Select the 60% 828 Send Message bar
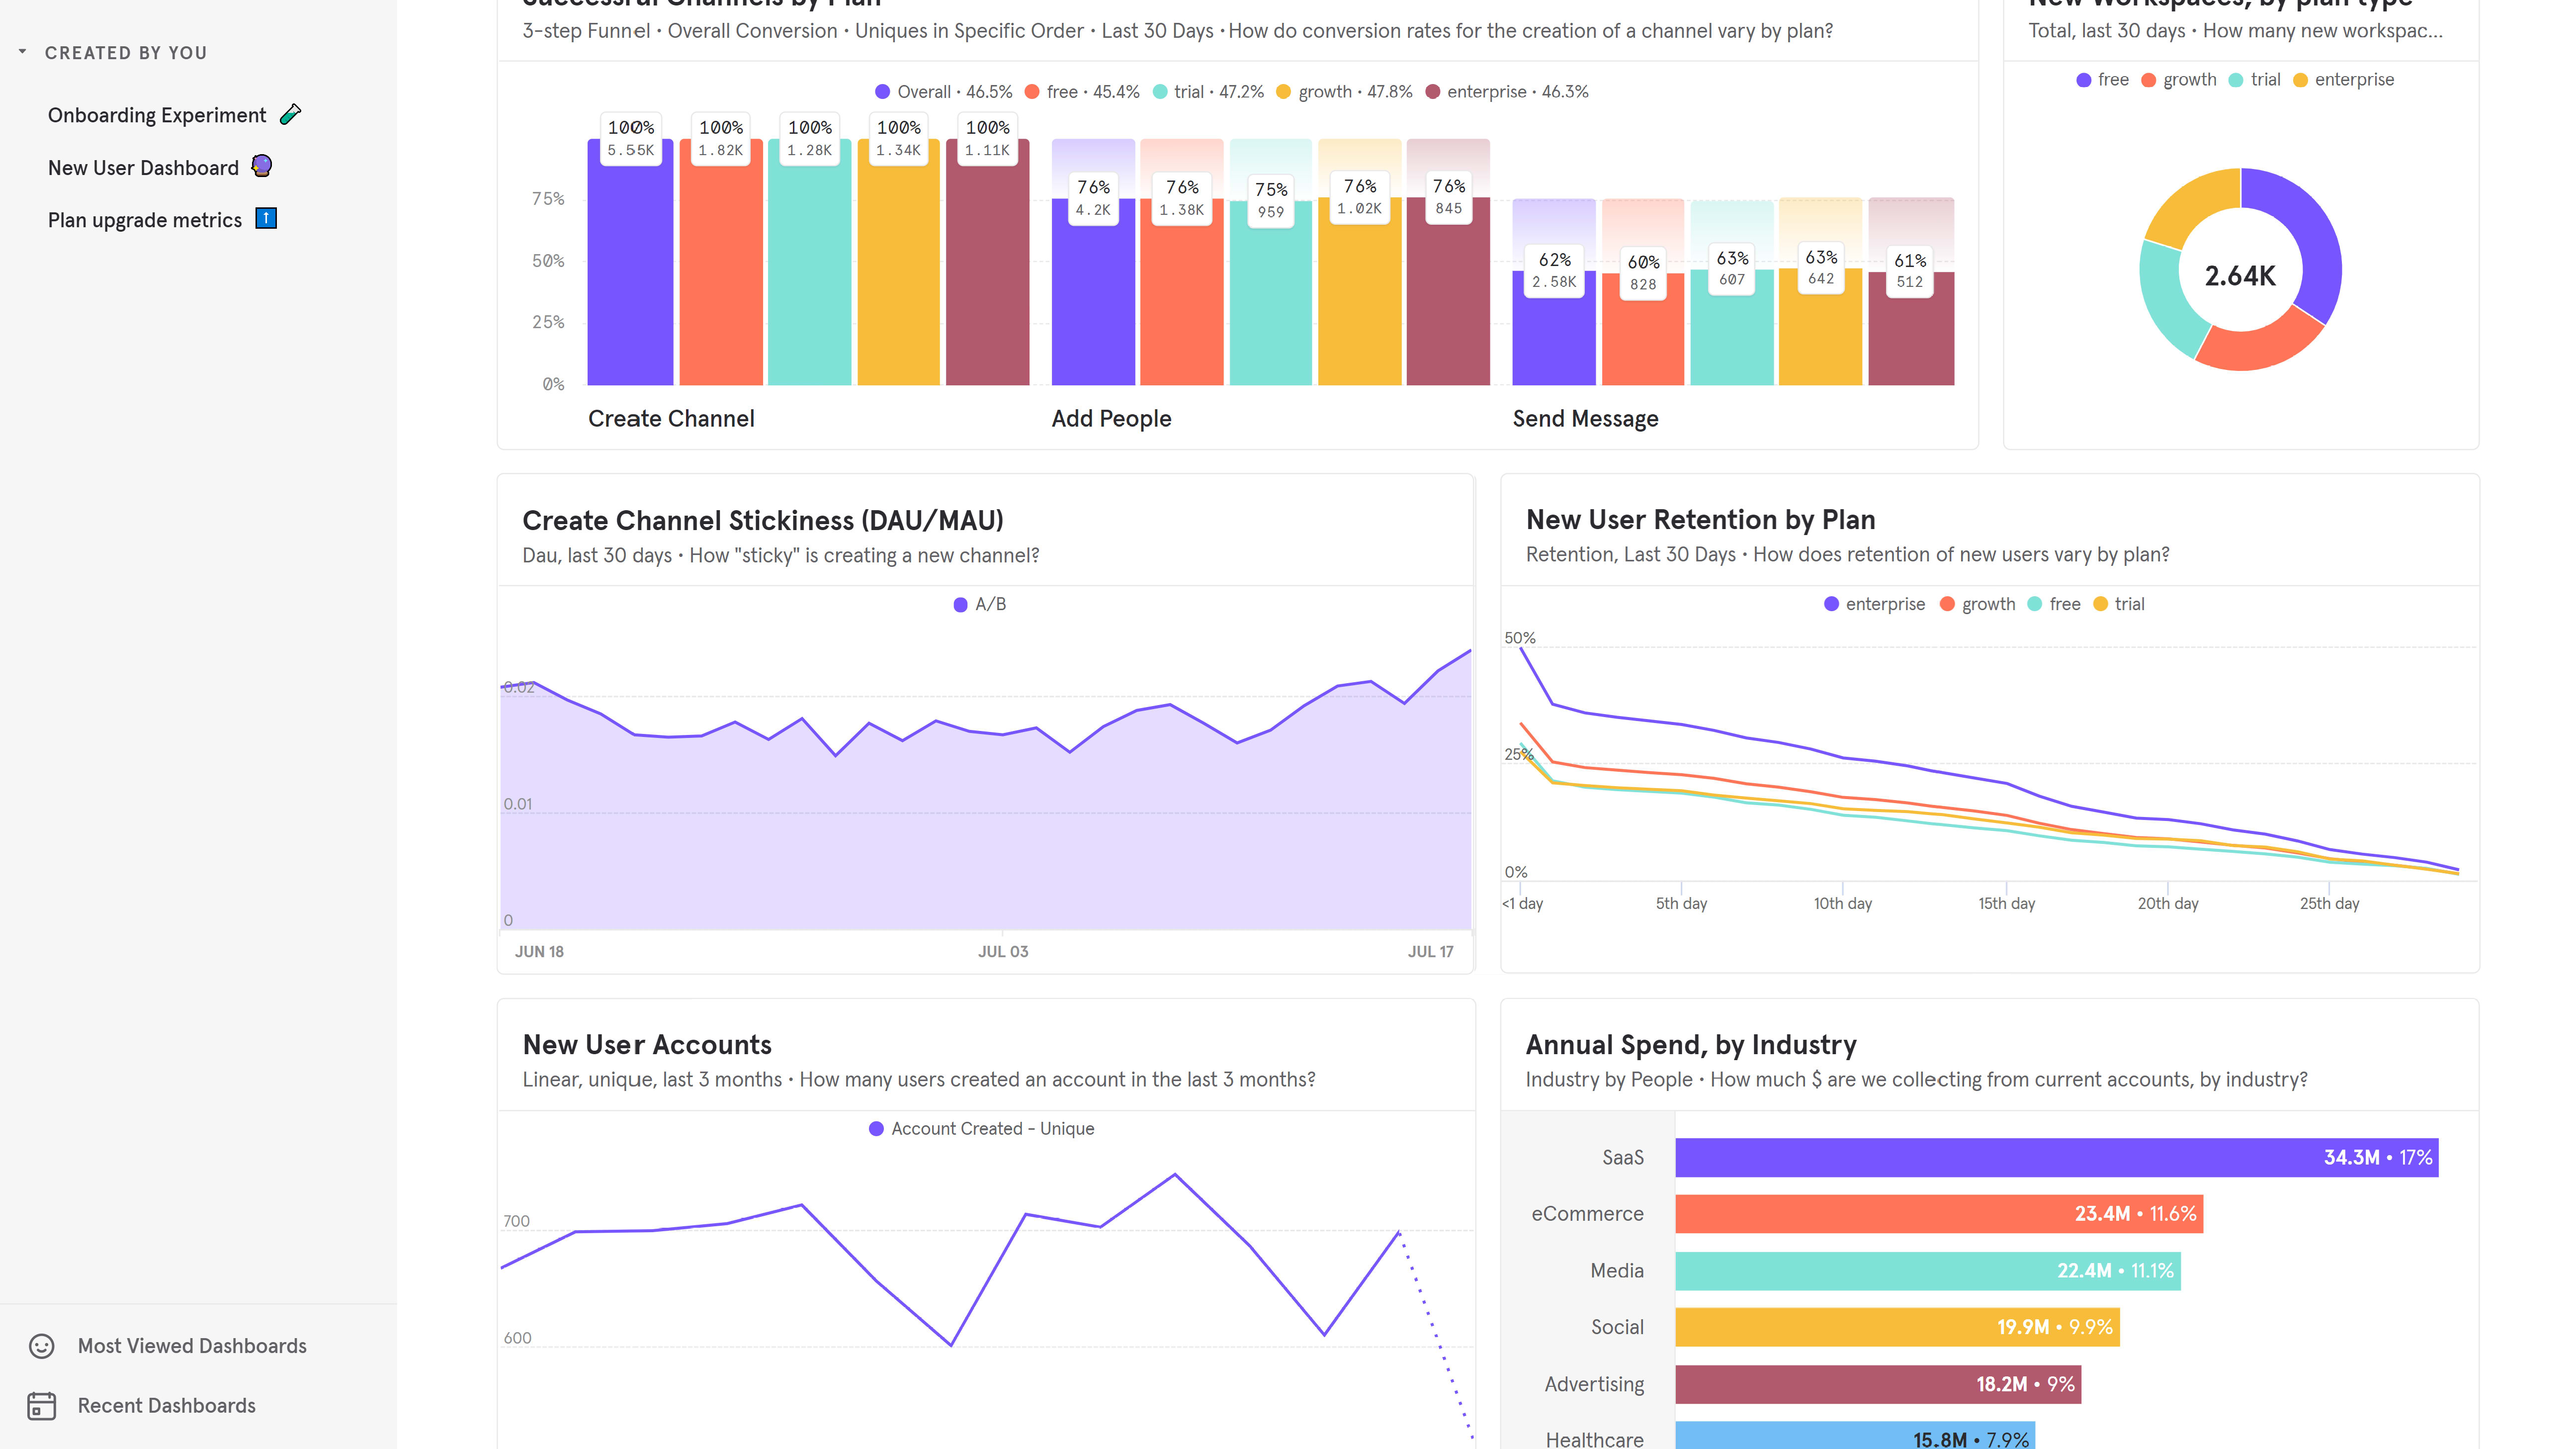 coord(1643,328)
